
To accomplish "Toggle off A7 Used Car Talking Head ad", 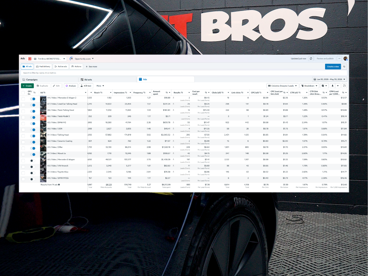I will tap(33, 105).
